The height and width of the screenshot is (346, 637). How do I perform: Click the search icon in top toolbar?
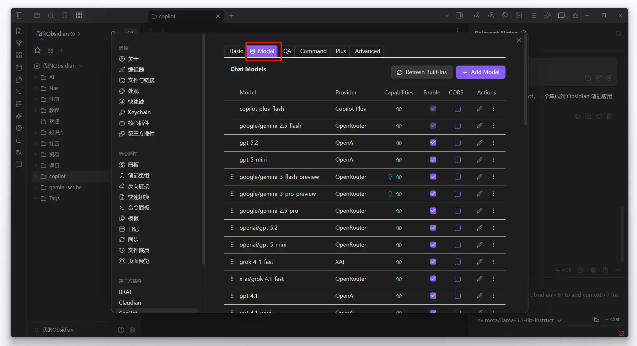click(51, 15)
